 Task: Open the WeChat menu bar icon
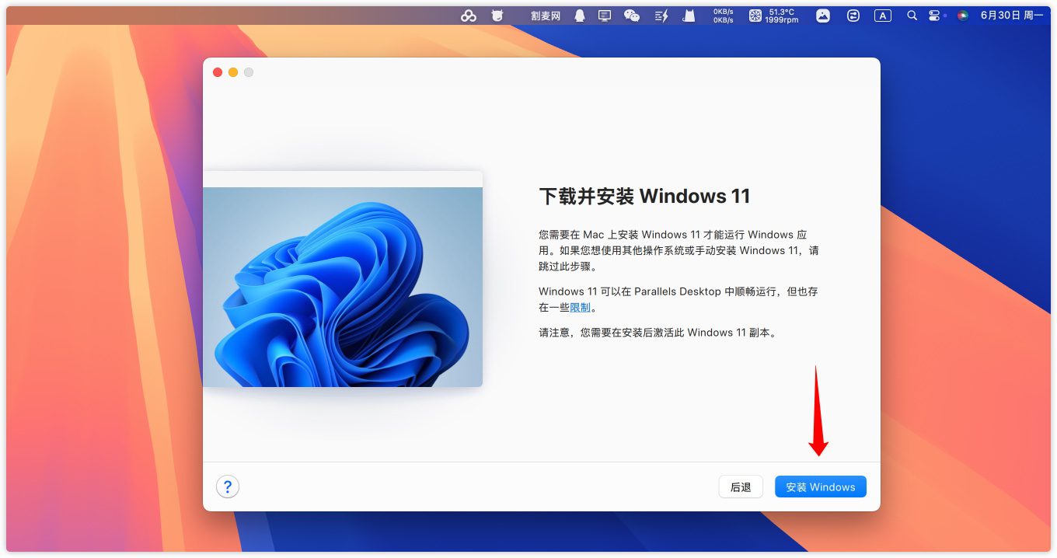point(632,16)
